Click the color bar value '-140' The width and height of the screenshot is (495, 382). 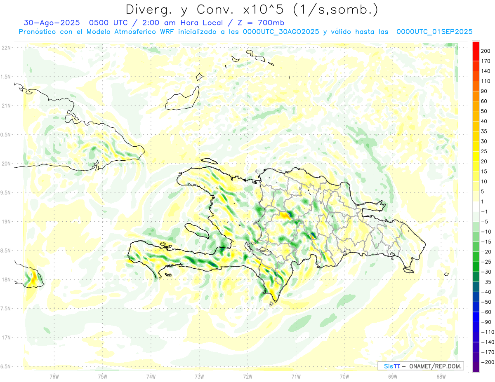488,342
